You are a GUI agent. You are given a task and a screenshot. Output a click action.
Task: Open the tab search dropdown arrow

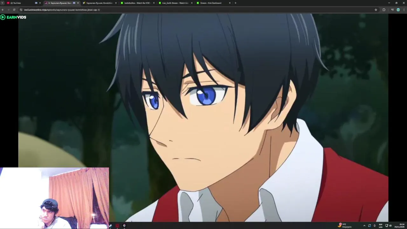coord(2,3)
